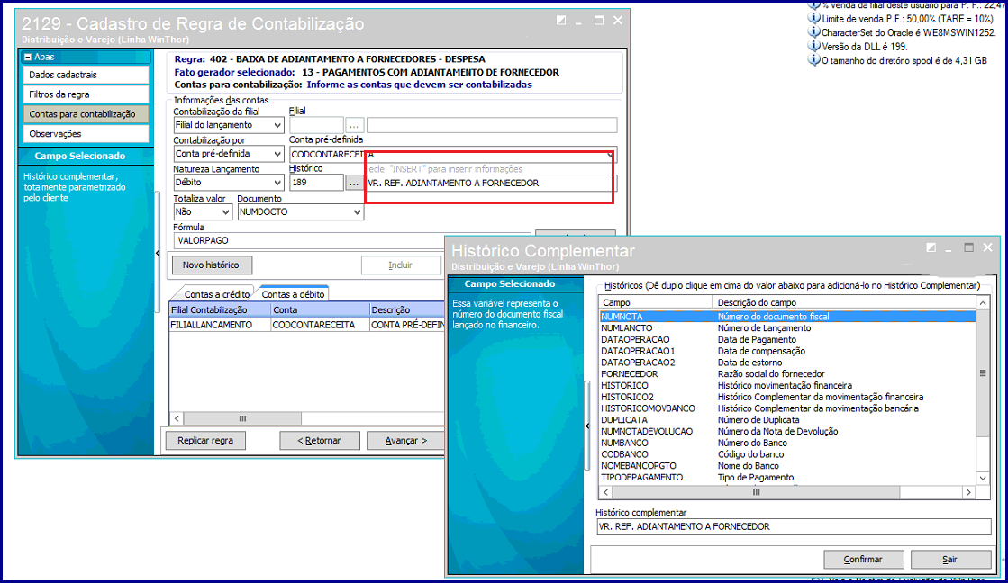This screenshot has width=1008, height=583.
Task: Collapse side panel arrow in Histórico Complementar
Action: pos(587,426)
